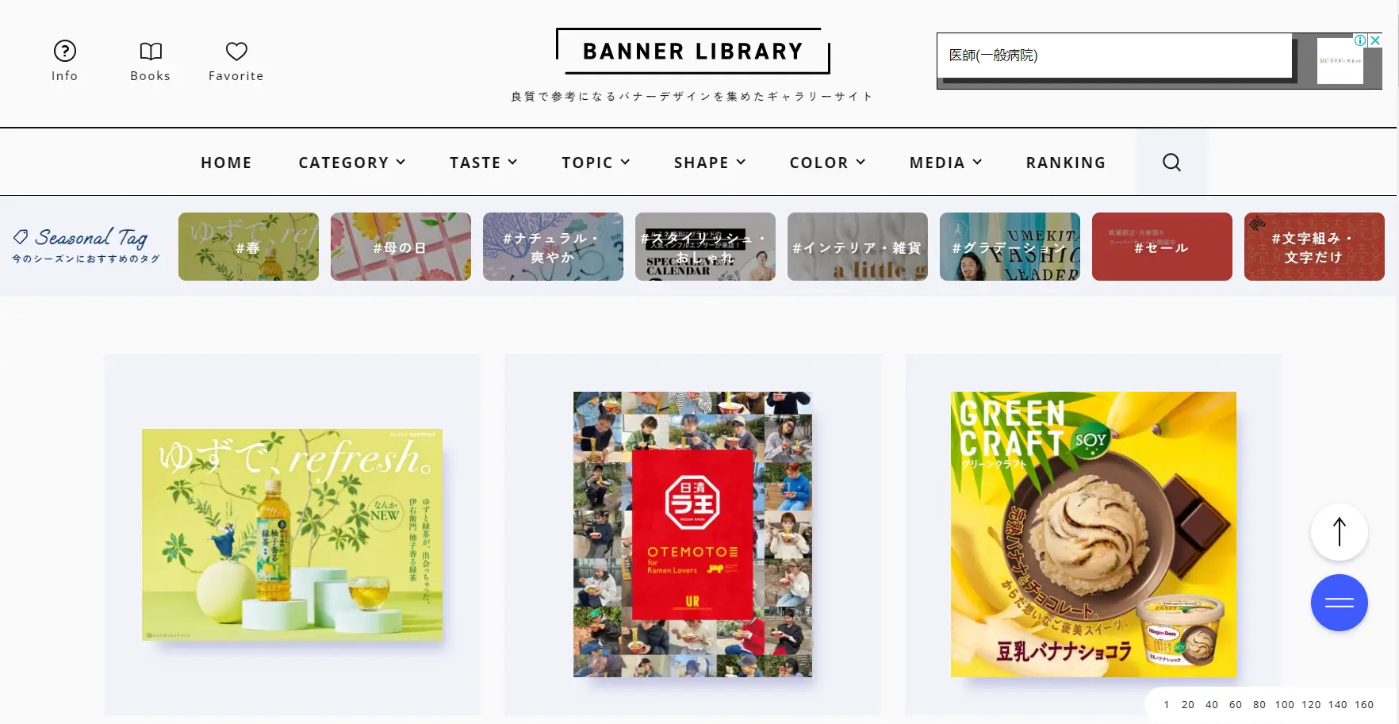The image size is (1399, 724).
Task: Click the scroll-to-top arrow button
Action: (1339, 532)
